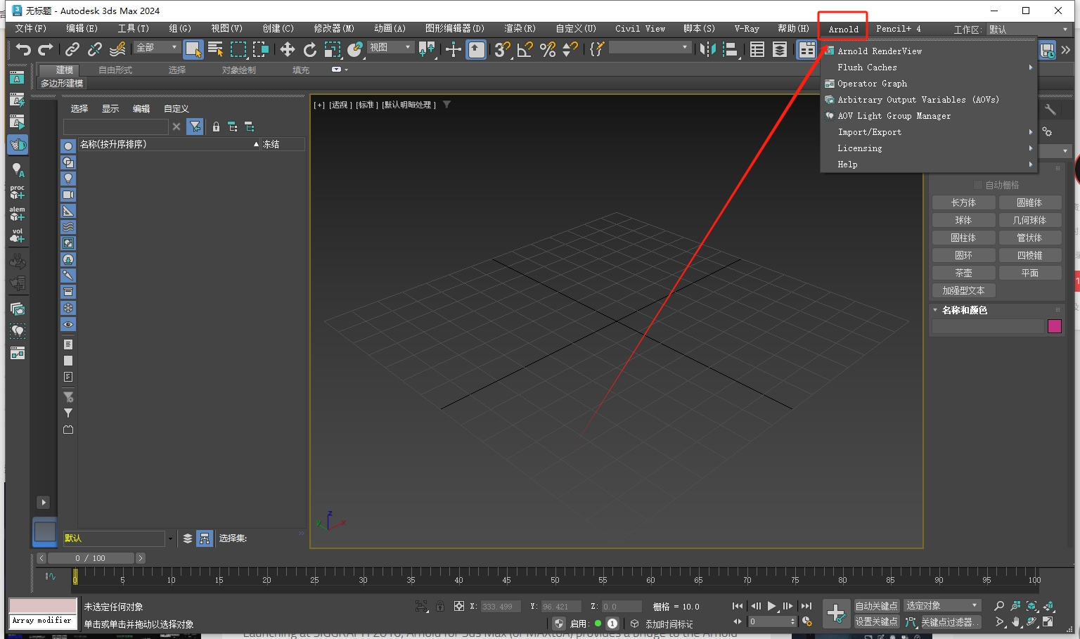This screenshot has height=639, width=1080.
Task: Open the explorer 显示 menu
Action: pos(110,108)
